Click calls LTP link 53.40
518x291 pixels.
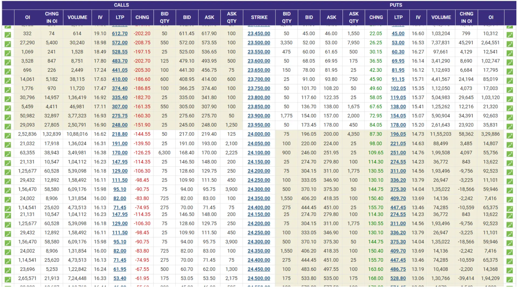(x=120, y=278)
